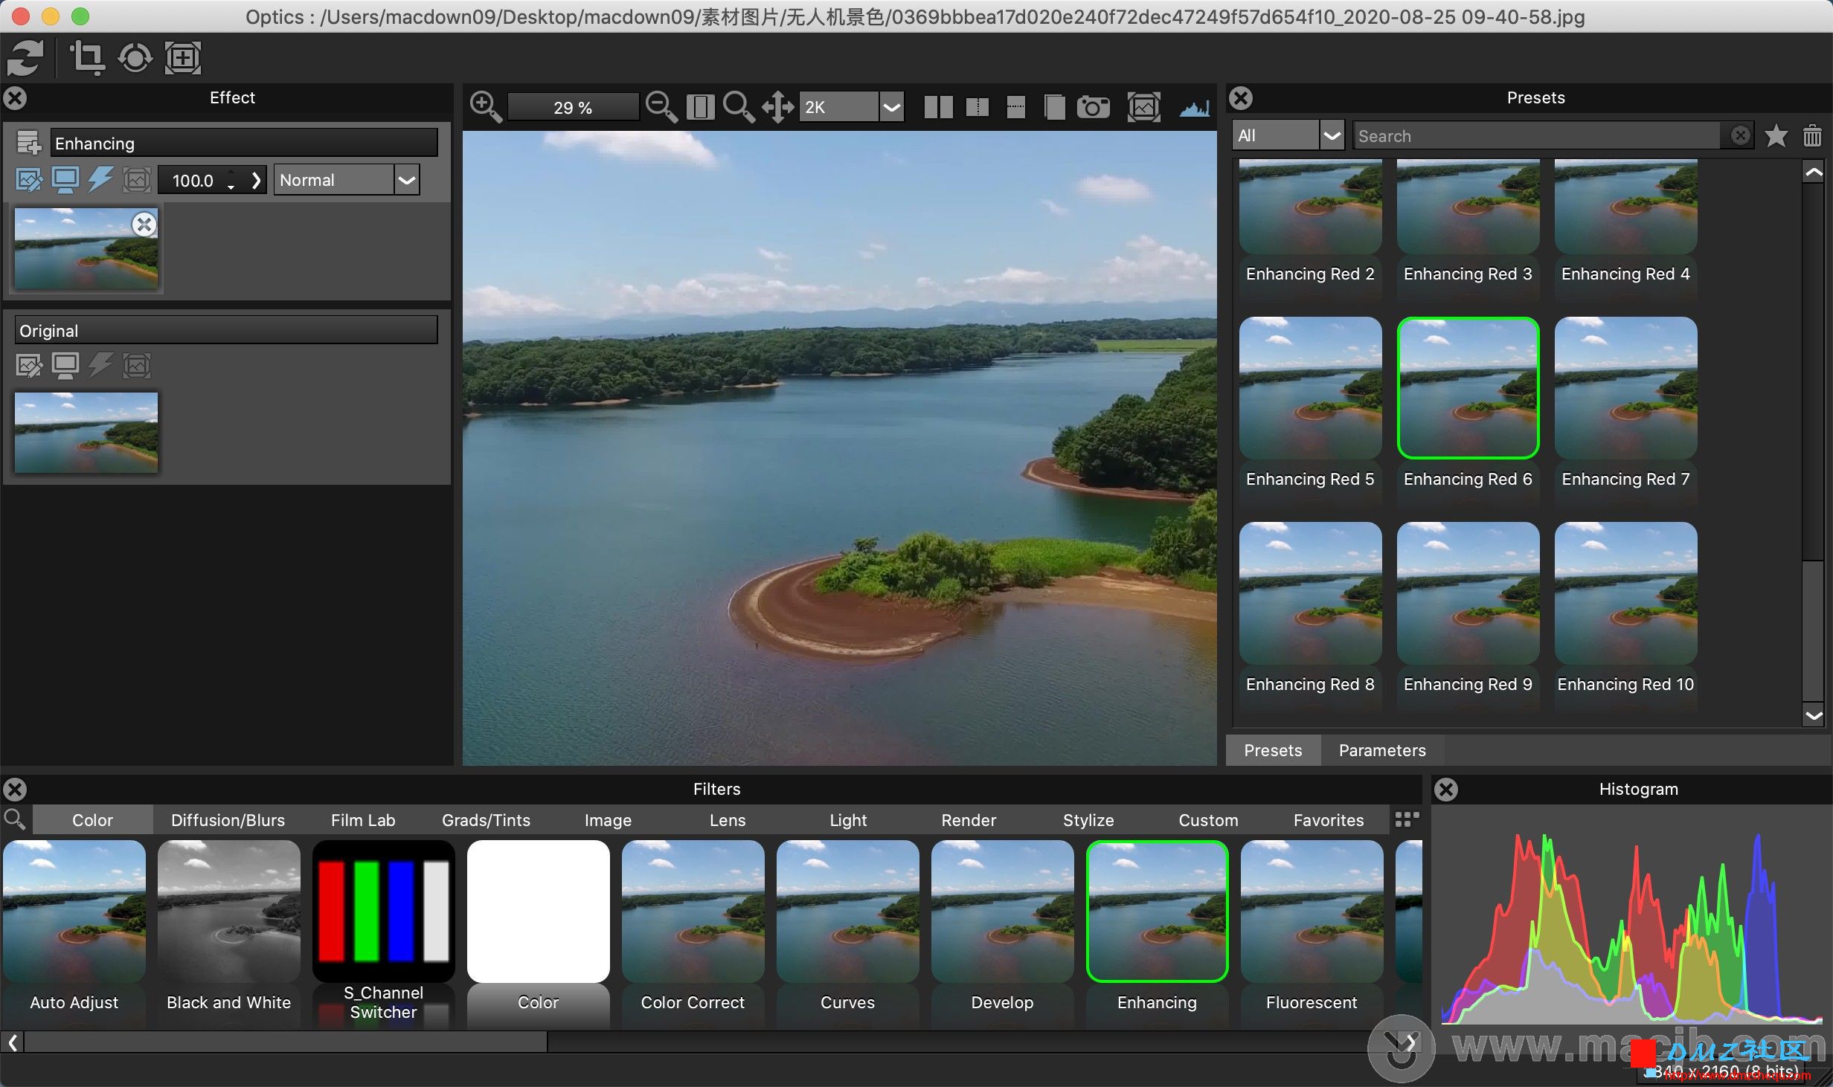
Task: Toggle Enhancing layer's monitor view icon
Action: point(65,180)
